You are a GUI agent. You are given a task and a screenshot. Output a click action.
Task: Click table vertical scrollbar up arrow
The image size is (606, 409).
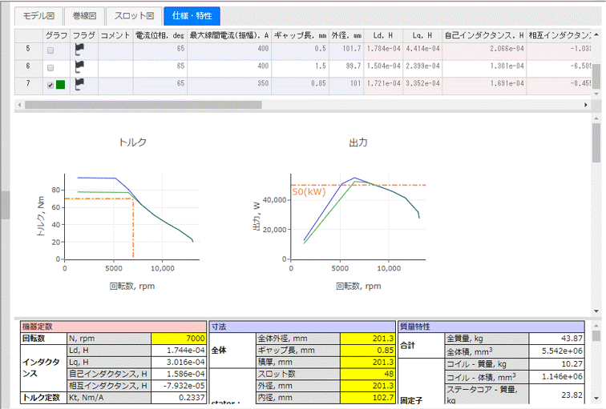(596, 34)
